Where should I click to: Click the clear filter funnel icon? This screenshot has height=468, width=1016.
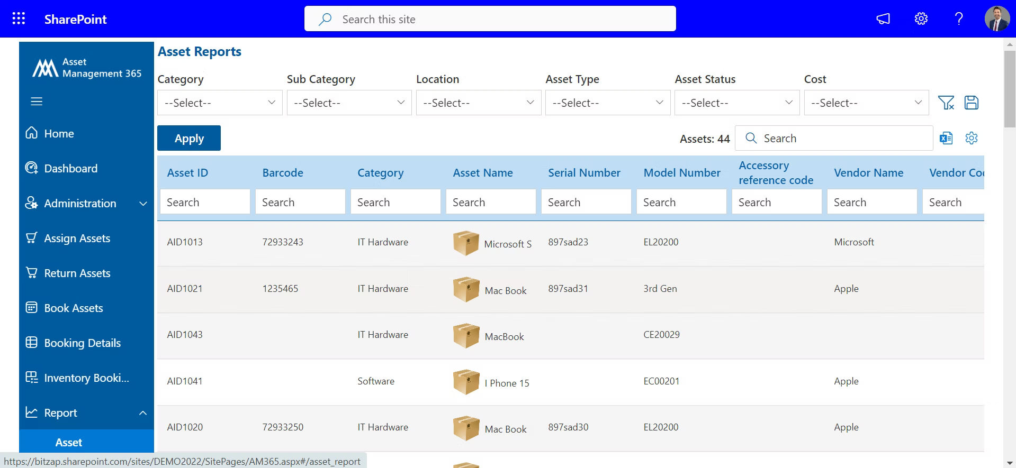pos(946,103)
